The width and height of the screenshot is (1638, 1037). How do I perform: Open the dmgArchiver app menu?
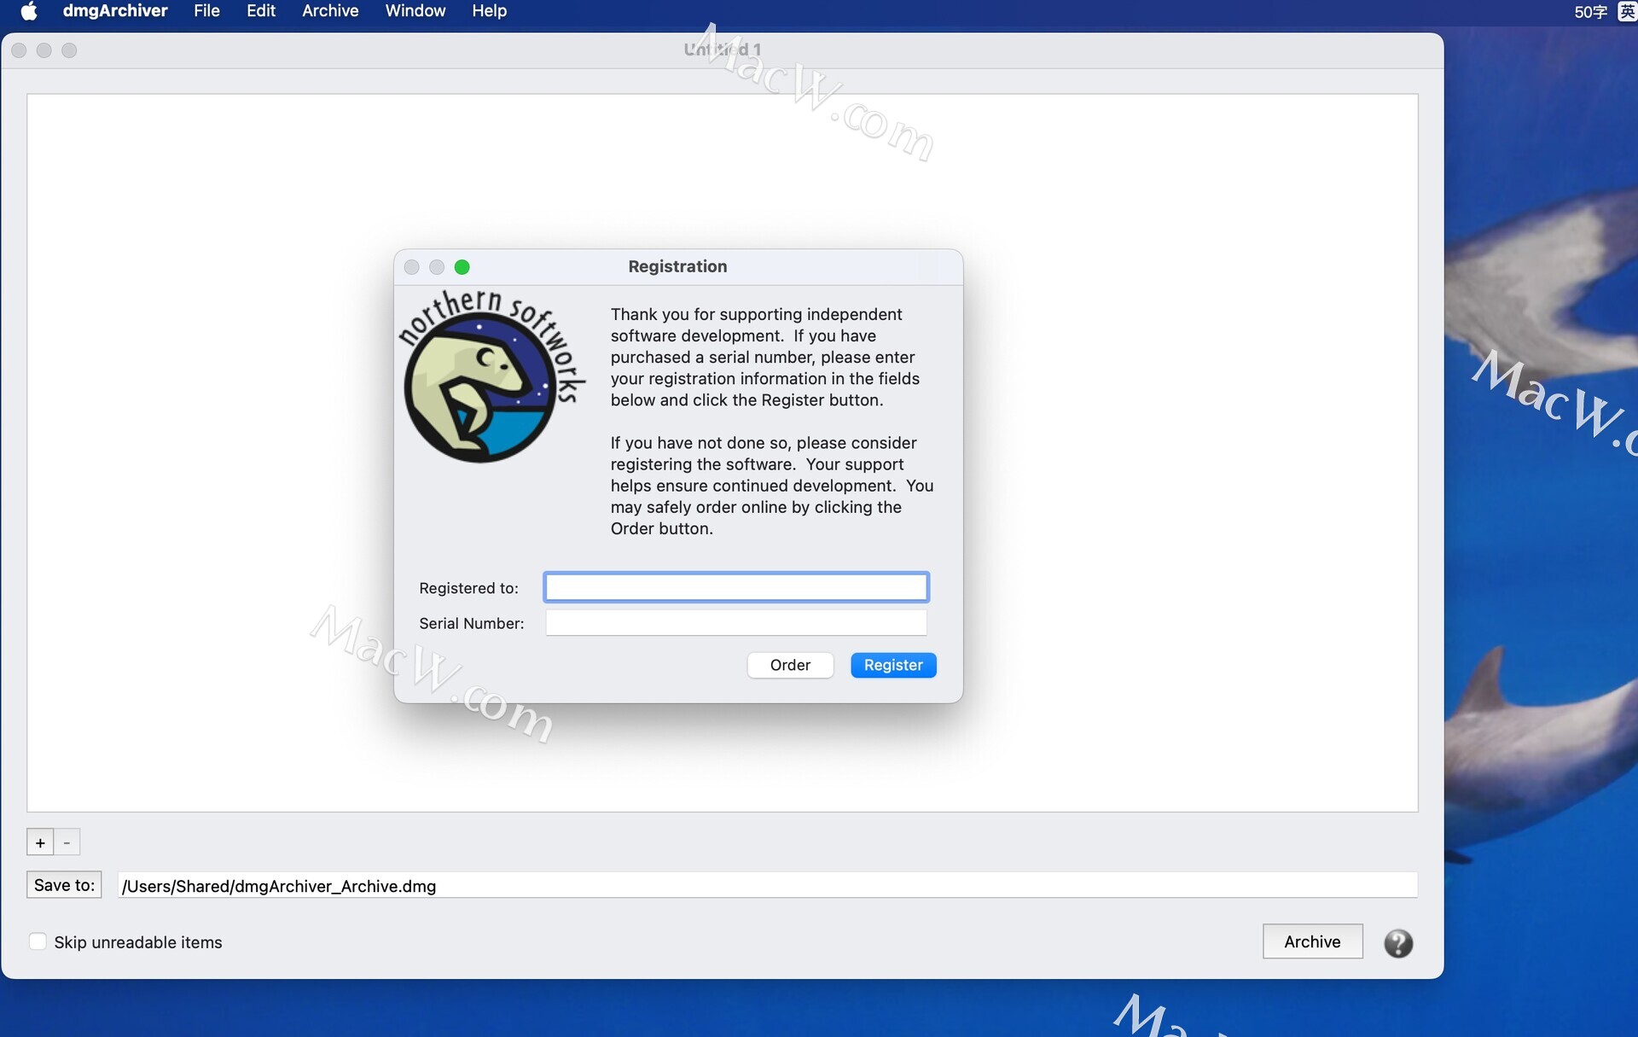pos(115,11)
